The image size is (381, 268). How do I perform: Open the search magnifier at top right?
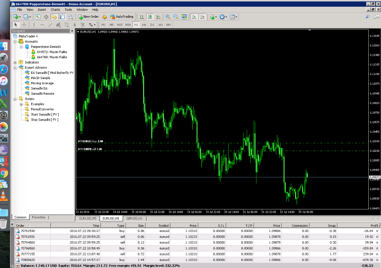[368, 17]
